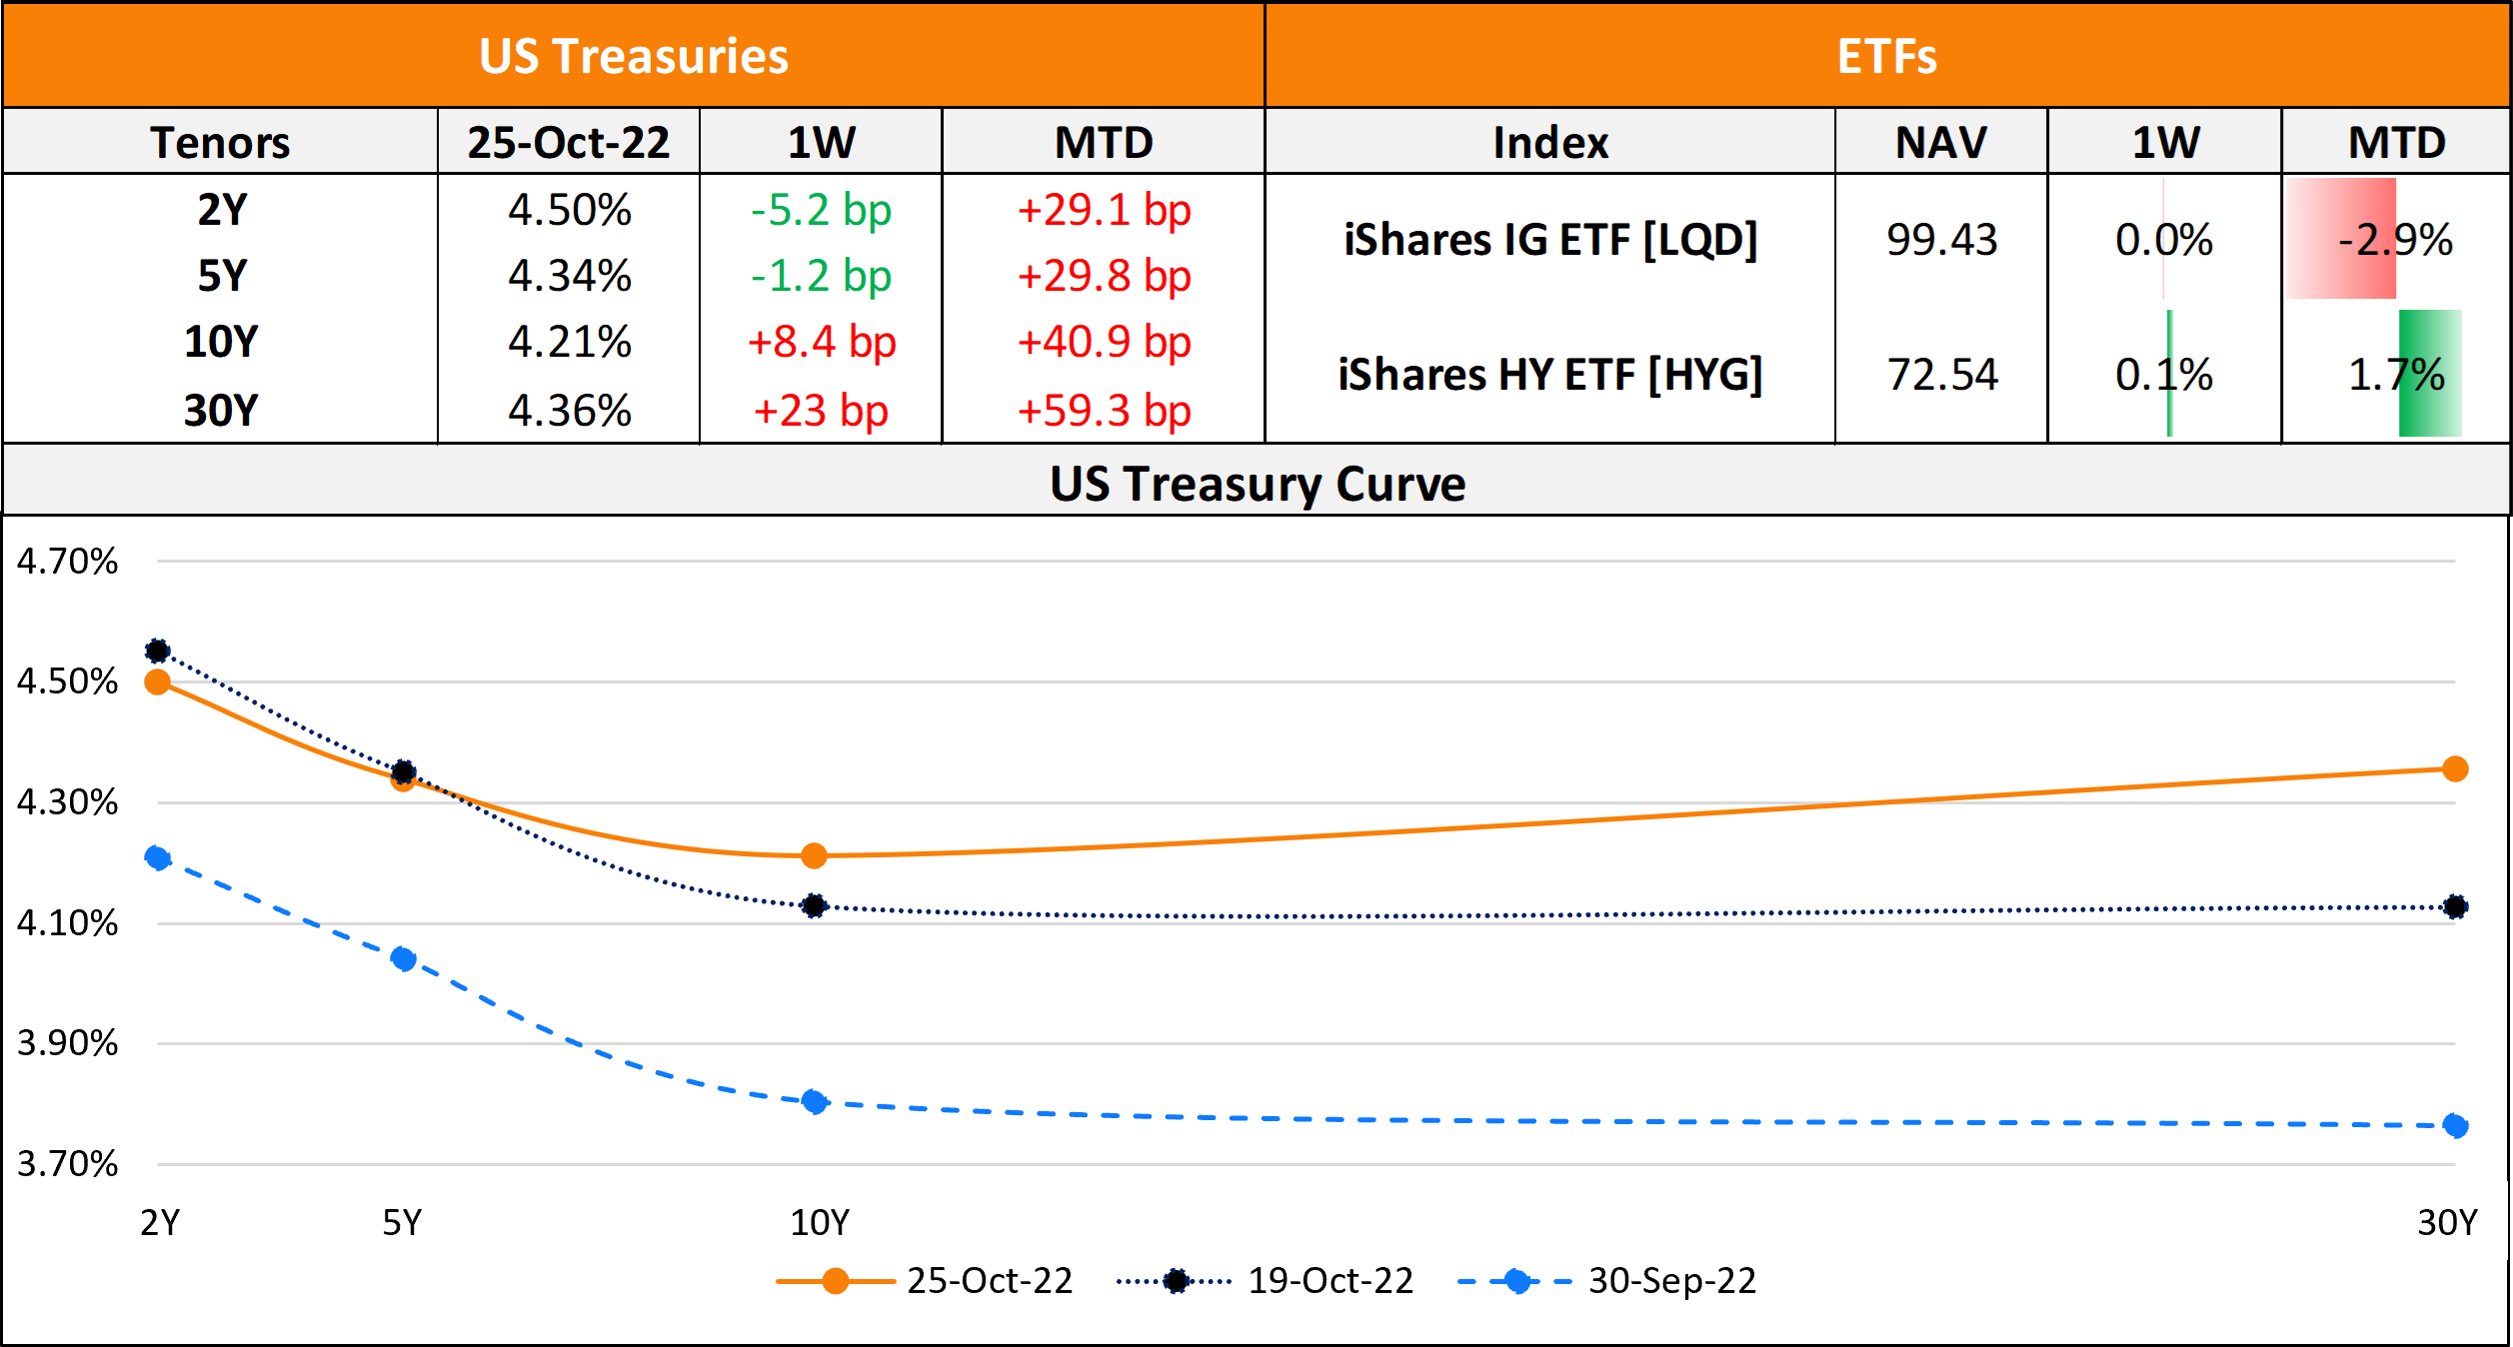
Task: Select the iShares HY ETF [HYG] row label
Action: click(x=1549, y=375)
